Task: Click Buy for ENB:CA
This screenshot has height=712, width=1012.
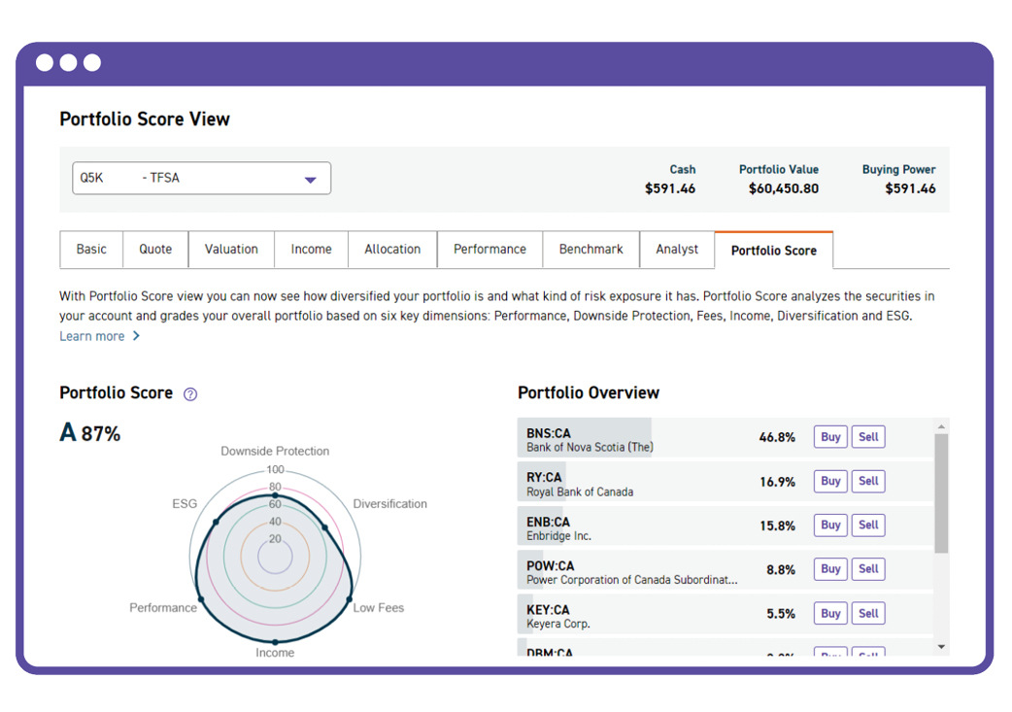Action: pyautogui.click(x=829, y=525)
